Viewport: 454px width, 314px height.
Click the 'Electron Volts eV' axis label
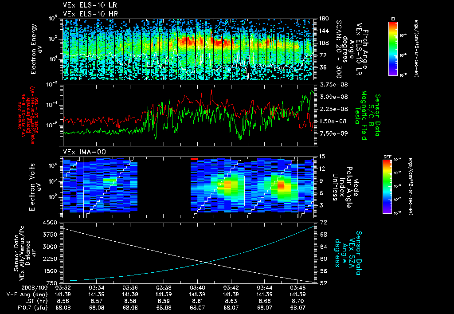pyautogui.click(x=35, y=187)
